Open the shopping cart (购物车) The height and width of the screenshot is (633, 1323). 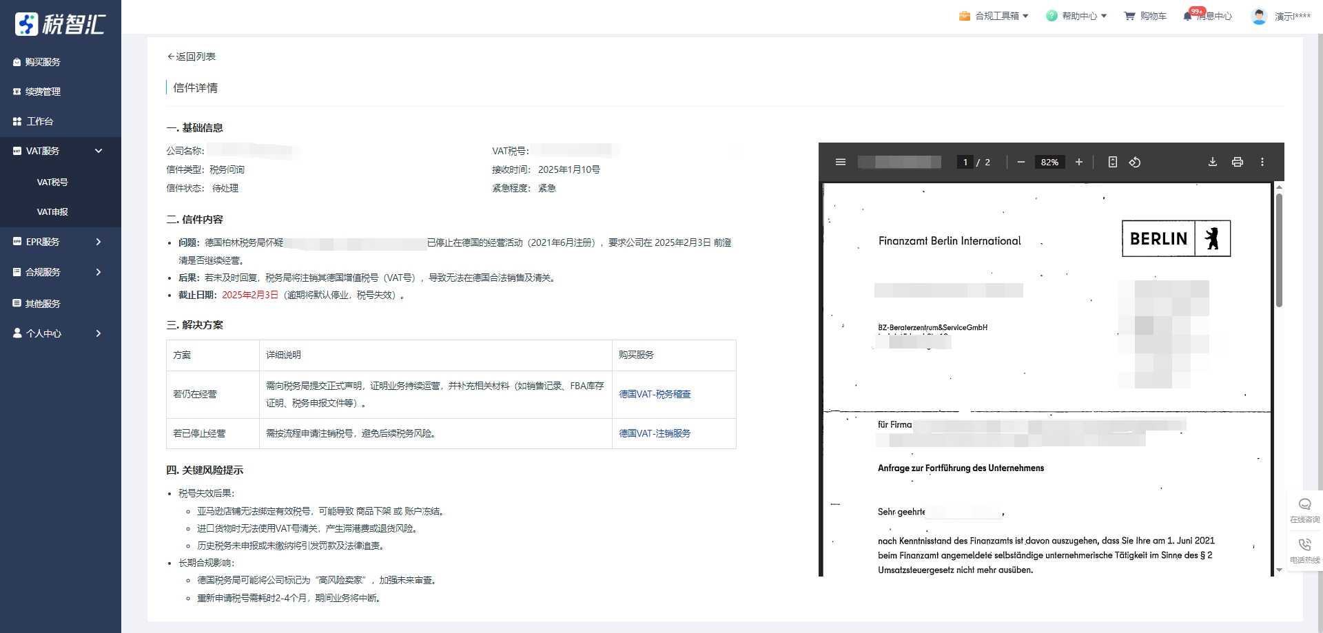coord(1145,16)
